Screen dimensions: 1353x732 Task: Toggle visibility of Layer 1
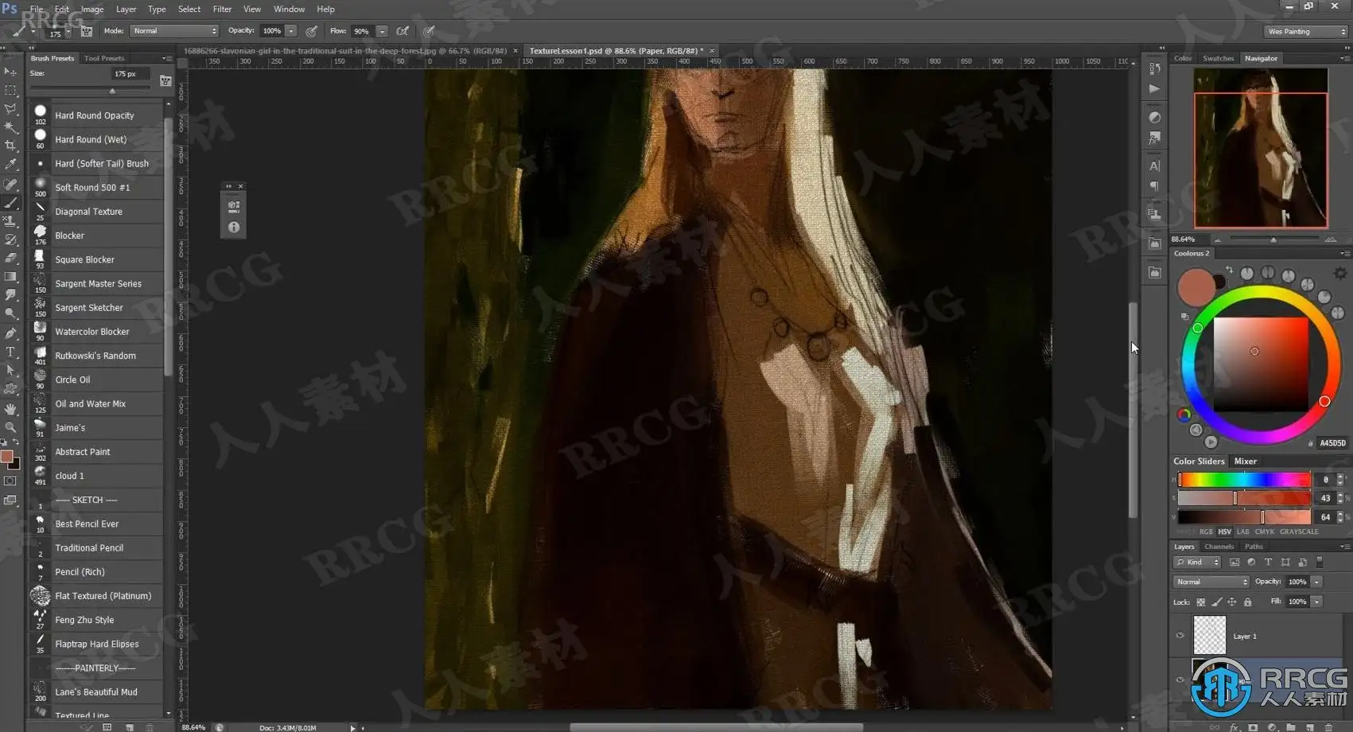[1180, 636]
